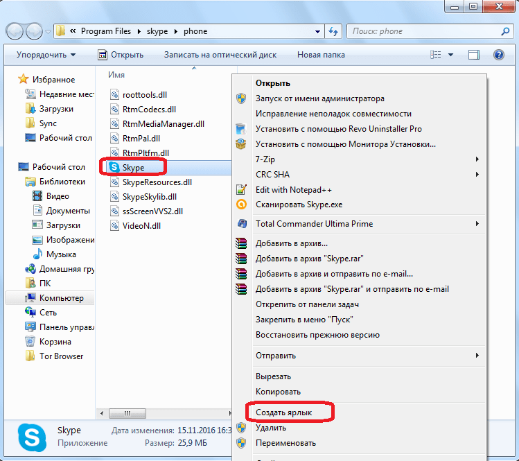Click the Forward navigation arrow

point(34,32)
